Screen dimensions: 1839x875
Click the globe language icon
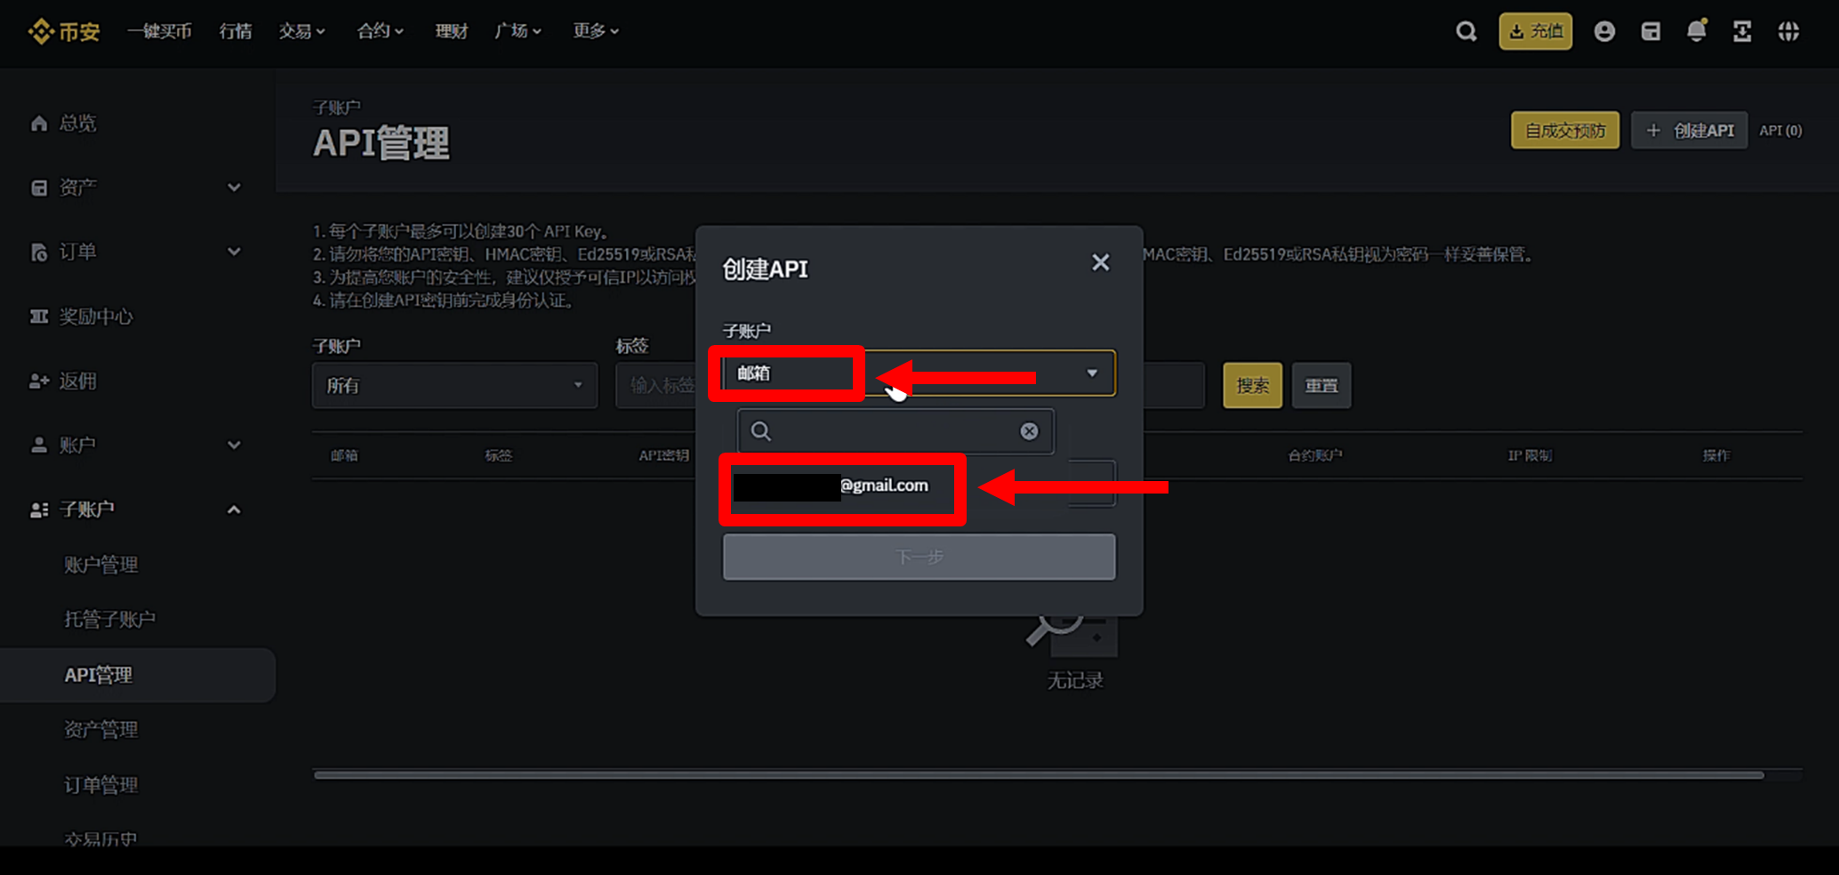point(1788,32)
